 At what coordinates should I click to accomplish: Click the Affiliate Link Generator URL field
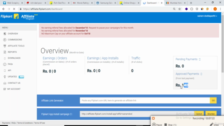point(145,100)
